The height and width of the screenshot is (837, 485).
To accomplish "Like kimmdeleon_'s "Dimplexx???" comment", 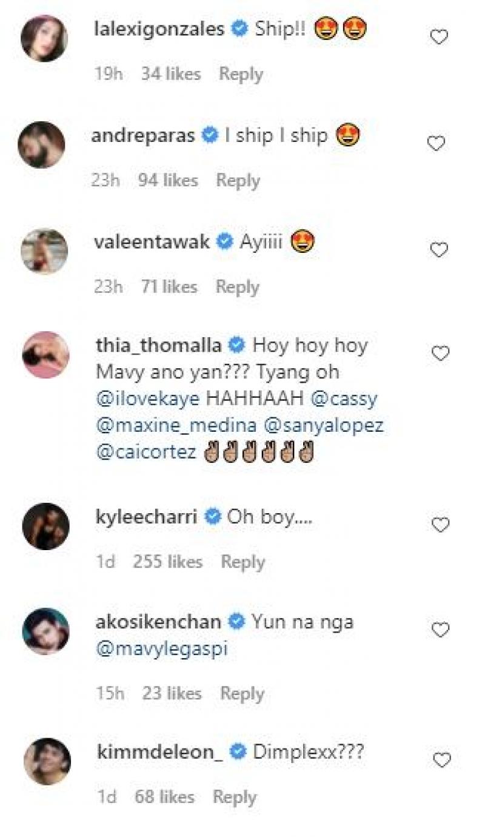I will pyautogui.click(x=442, y=760).
